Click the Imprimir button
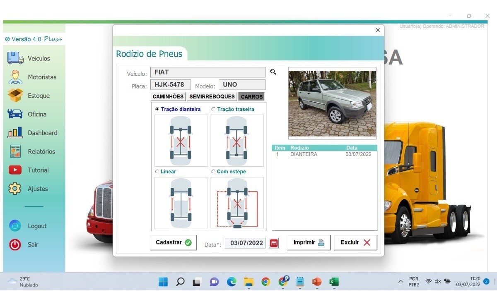497x304 pixels. (x=309, y=243)
